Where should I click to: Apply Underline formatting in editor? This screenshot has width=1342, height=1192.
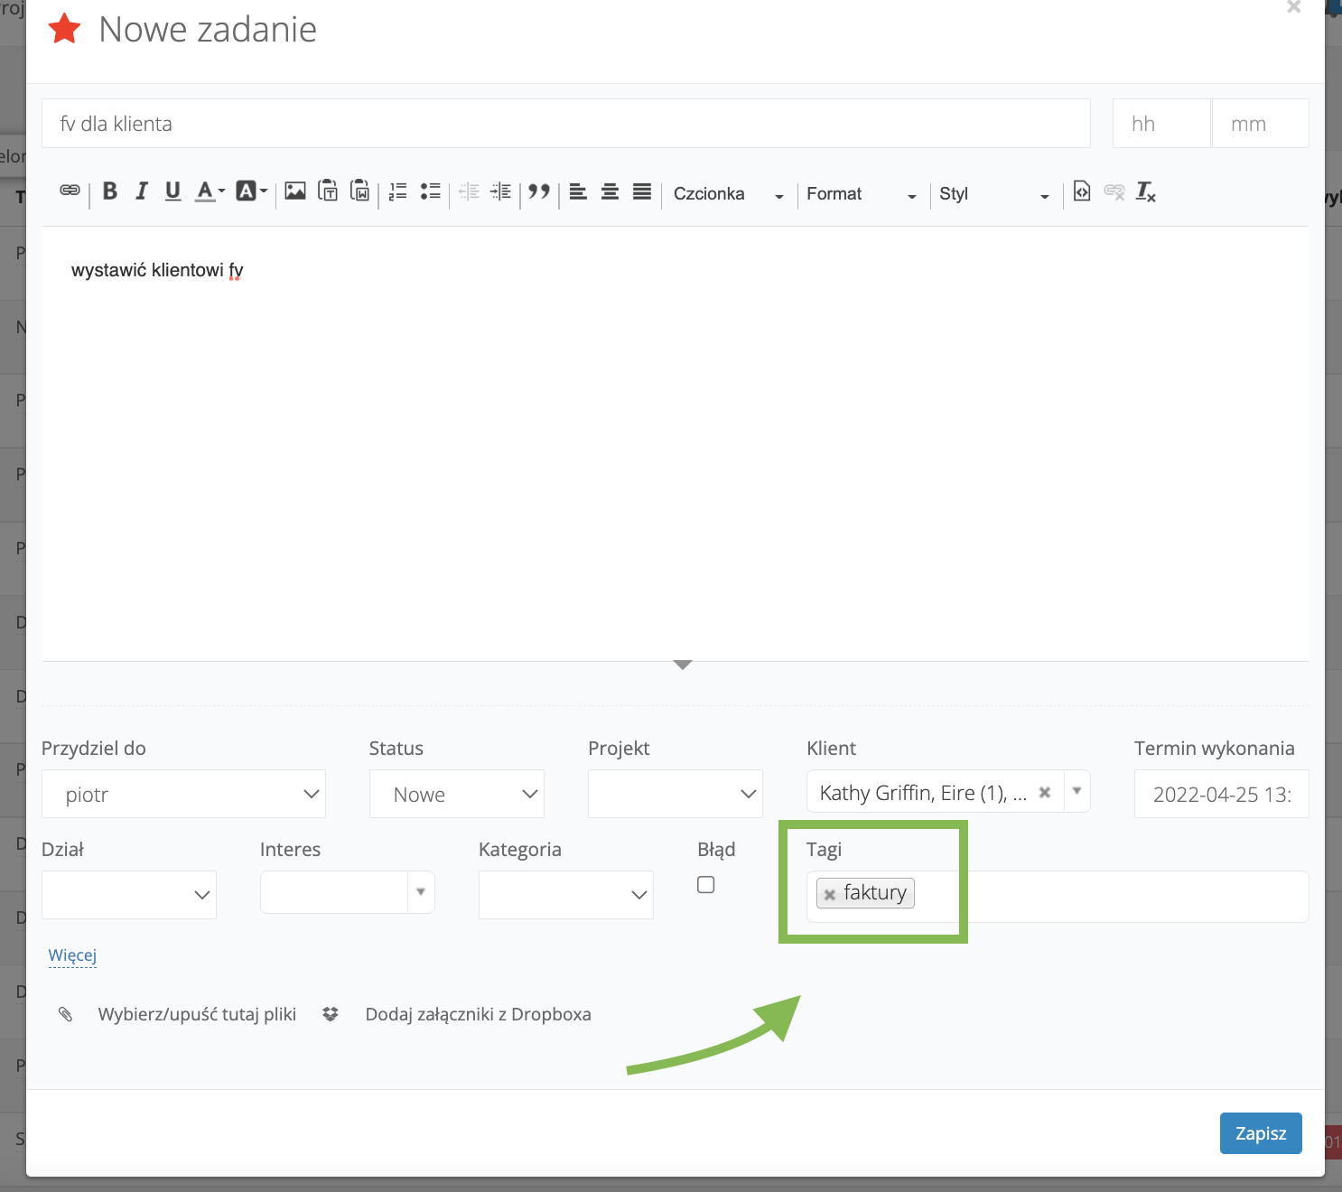(x=172, y=191)
